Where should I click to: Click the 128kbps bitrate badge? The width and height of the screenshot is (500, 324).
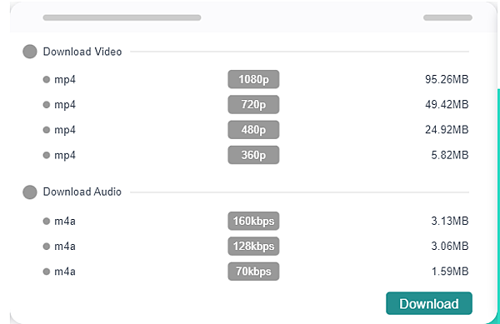pos(253,246)
